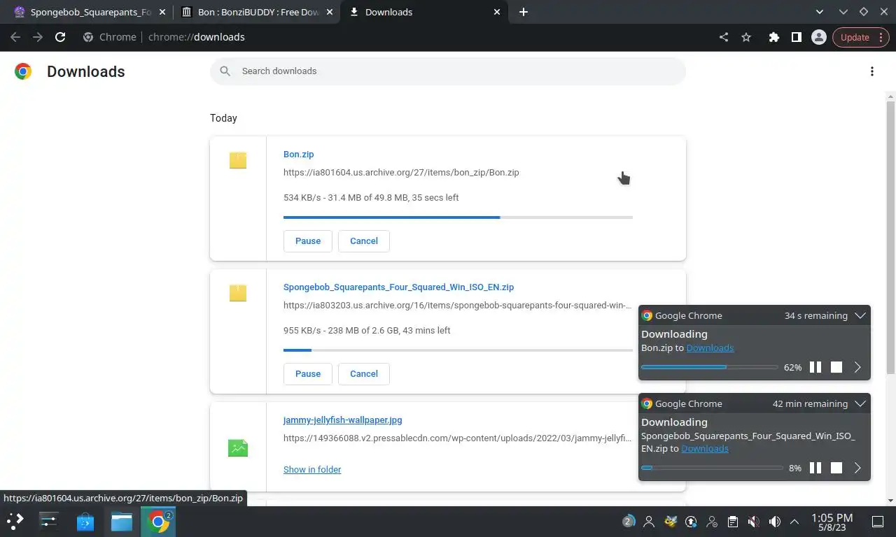Open the Chrome profile avatar
This screenshot has height=537, width=896.
pyautogui.click(x=818, y=37)
